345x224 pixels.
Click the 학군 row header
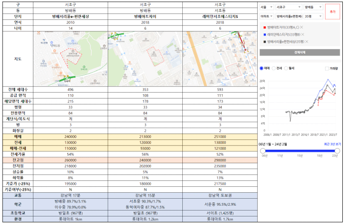[x=18, y=204]
